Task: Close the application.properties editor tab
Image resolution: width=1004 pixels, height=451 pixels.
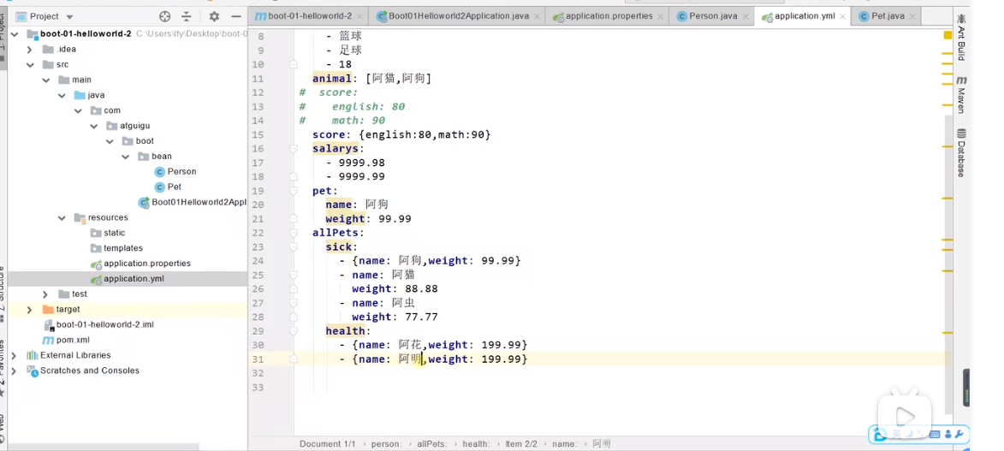Action: (x=661, y=16)
